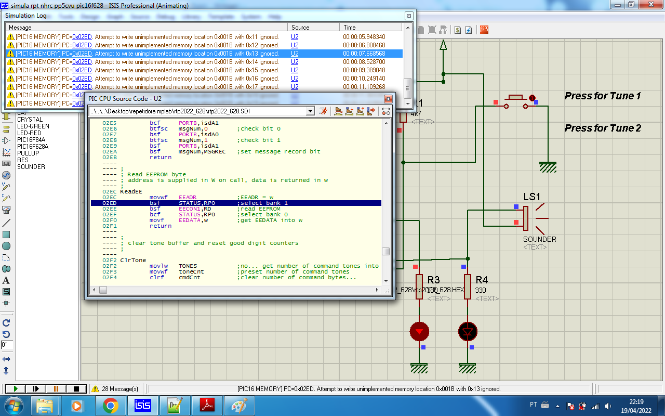Click the Message column header
Viewport: 665px width, 416px height.
pyautogui.click(x=147, y=28)
